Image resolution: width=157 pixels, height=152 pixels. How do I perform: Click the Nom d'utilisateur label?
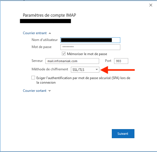tap(45, 40)
